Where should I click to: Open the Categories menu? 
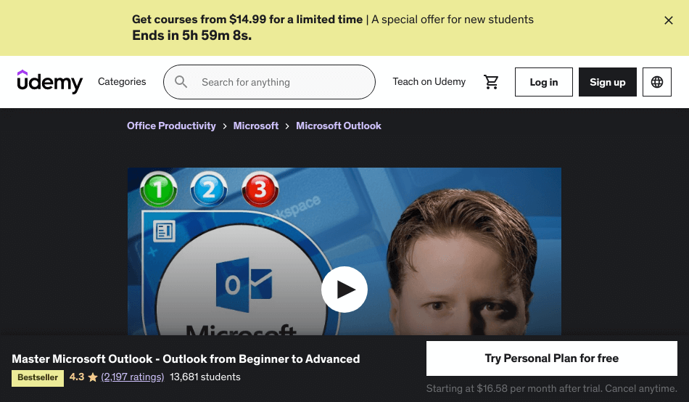pos(122,82)
